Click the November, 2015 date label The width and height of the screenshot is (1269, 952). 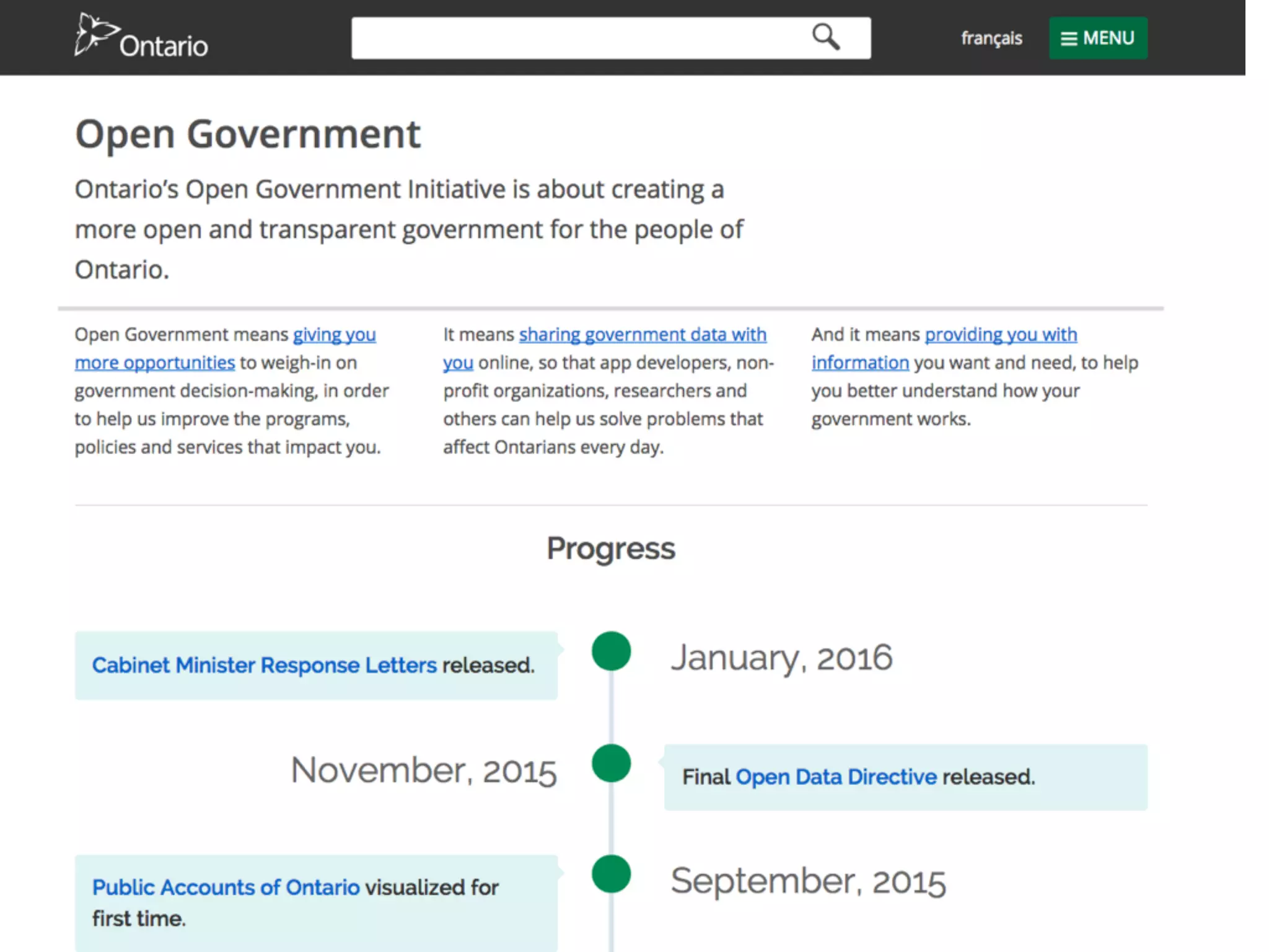(424, 770)
